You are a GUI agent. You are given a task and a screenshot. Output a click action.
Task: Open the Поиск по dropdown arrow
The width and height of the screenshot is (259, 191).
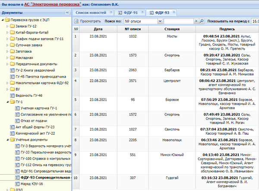click(x=160, y=21)
